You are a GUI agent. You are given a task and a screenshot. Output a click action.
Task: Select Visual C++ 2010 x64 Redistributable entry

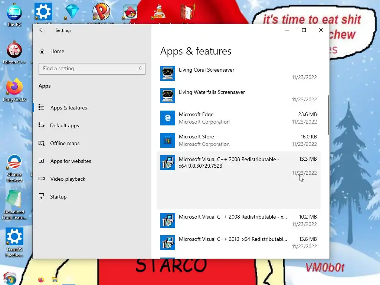click(239, 243)
